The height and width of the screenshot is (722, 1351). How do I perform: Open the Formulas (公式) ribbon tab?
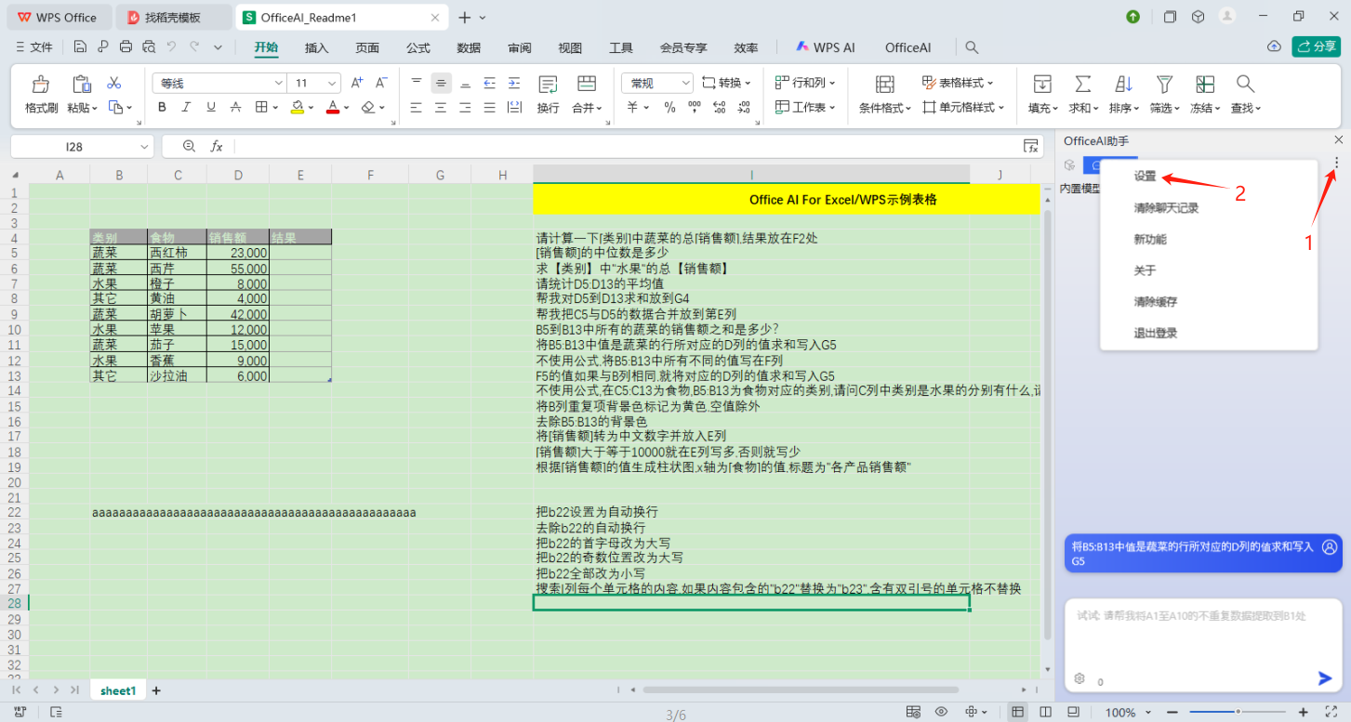pyautogui.click(x=418, y=47)
